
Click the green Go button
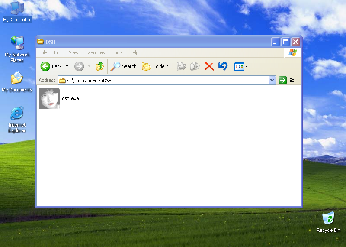287,80
